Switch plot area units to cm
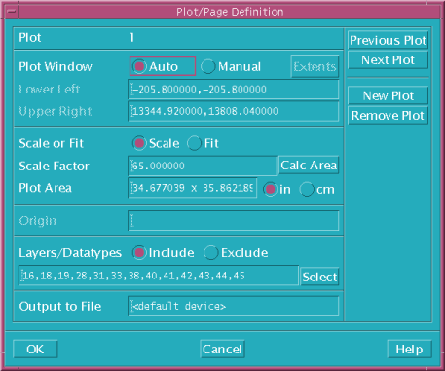 [x=317, y=189]
